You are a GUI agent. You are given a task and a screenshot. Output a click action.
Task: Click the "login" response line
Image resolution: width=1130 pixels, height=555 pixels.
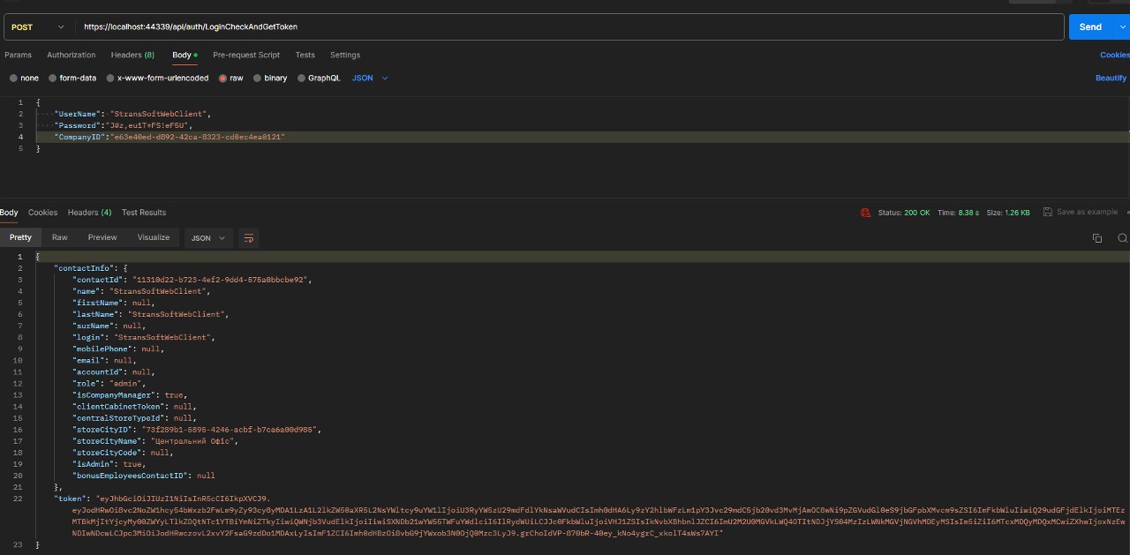(x=144, y=337)
